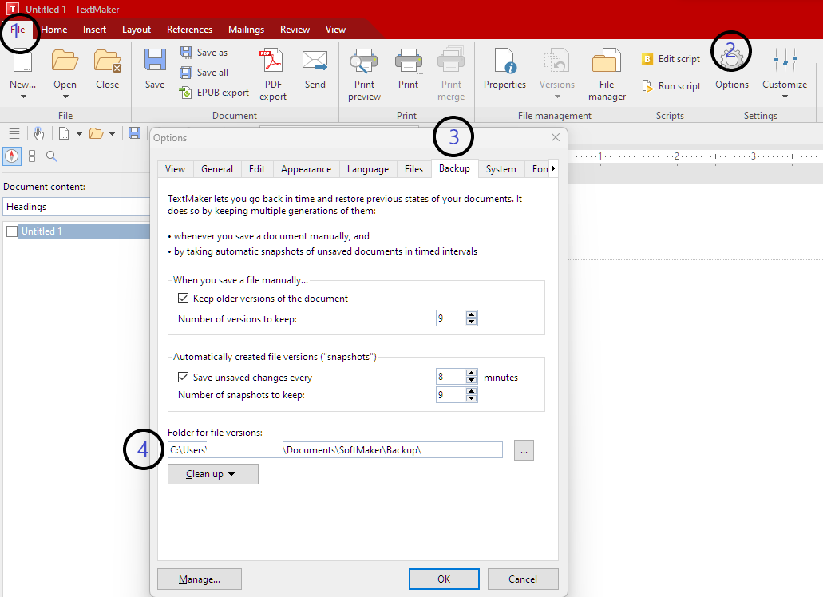Click the Folder for file versions field
The height and width of the screenshot is (597, 823).
click(x=334, y=450)
